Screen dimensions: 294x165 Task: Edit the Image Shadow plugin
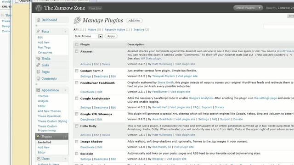(x=100, y=147)
